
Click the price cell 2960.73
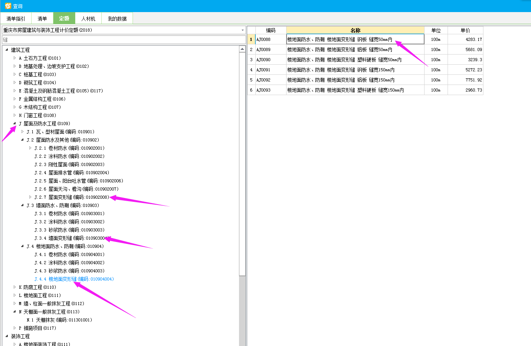(465, 90)
